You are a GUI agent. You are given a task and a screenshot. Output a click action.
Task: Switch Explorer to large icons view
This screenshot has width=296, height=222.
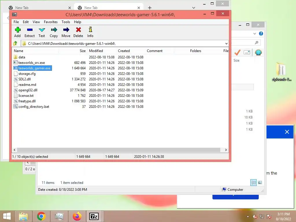click(x=260, y=182)
